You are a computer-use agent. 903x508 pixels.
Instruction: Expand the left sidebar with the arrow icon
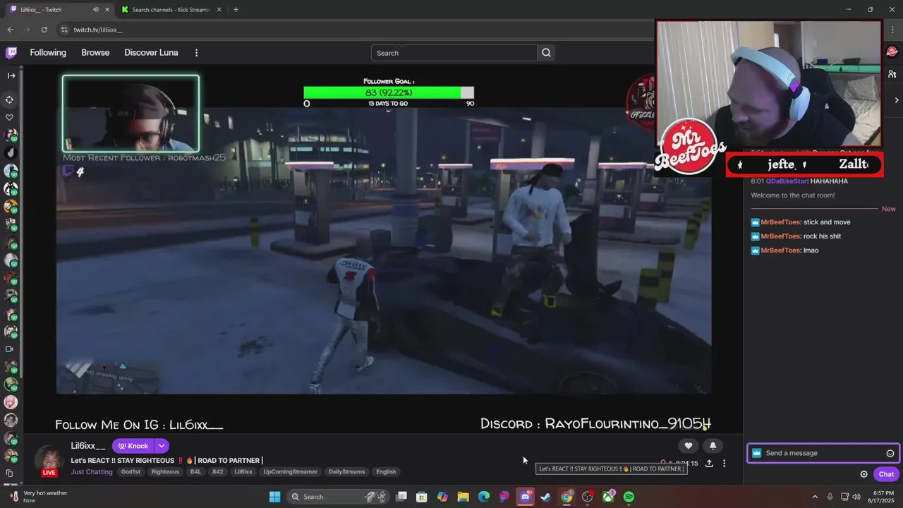(x=11, y=75)
